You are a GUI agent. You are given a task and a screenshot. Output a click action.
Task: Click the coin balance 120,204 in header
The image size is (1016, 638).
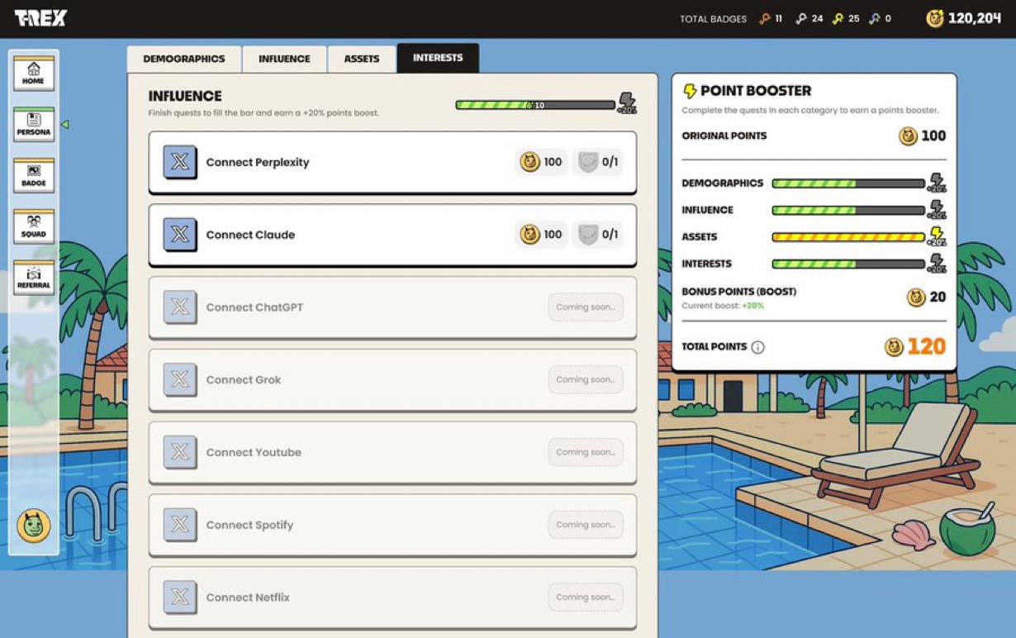point(963,18)
